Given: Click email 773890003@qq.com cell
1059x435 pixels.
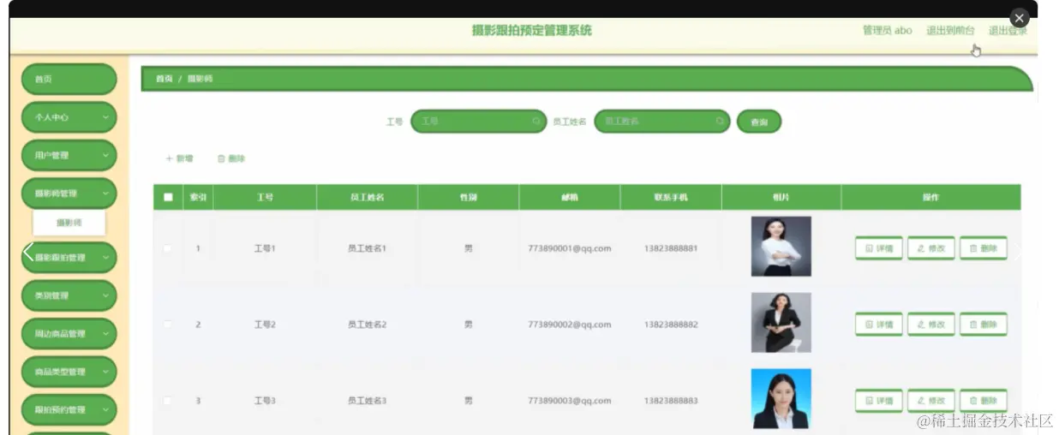Looking at the screenshot, I should [x=570, y=401].
